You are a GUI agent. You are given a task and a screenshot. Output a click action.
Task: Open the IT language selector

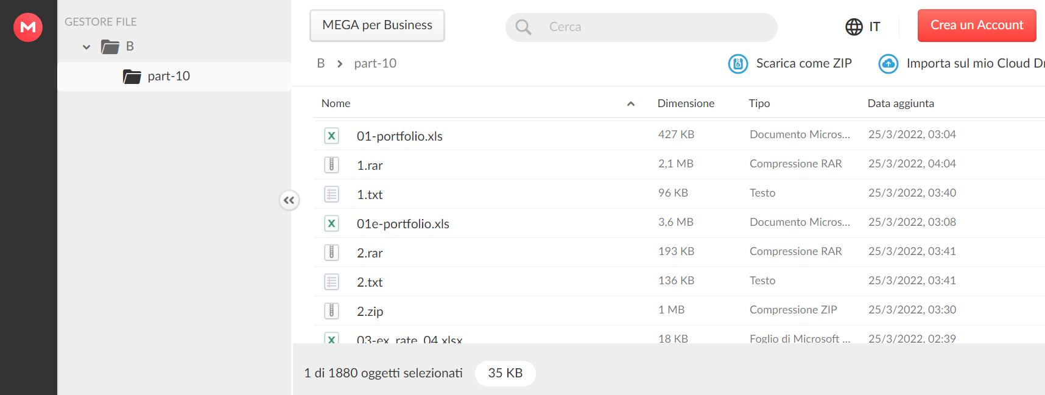874,27
